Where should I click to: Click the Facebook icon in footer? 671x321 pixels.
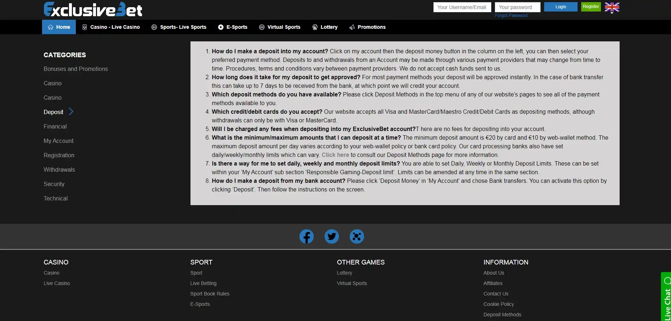pyautogui.click(x=306, y=236)
